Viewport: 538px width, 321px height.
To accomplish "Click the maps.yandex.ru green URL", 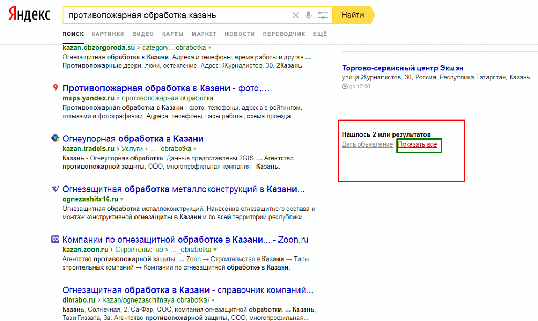I will tap(88, 98).
